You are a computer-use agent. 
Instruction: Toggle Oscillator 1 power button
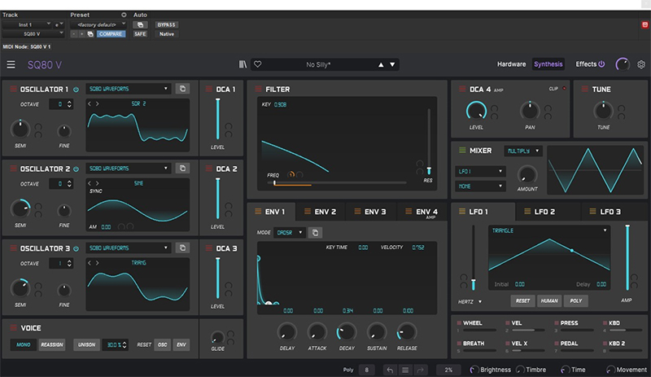point(76,90)
